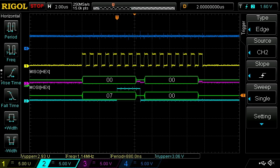280x168 pixels.
Task: Click the waveform memory position bar
Action: click(x=134, y=7)
